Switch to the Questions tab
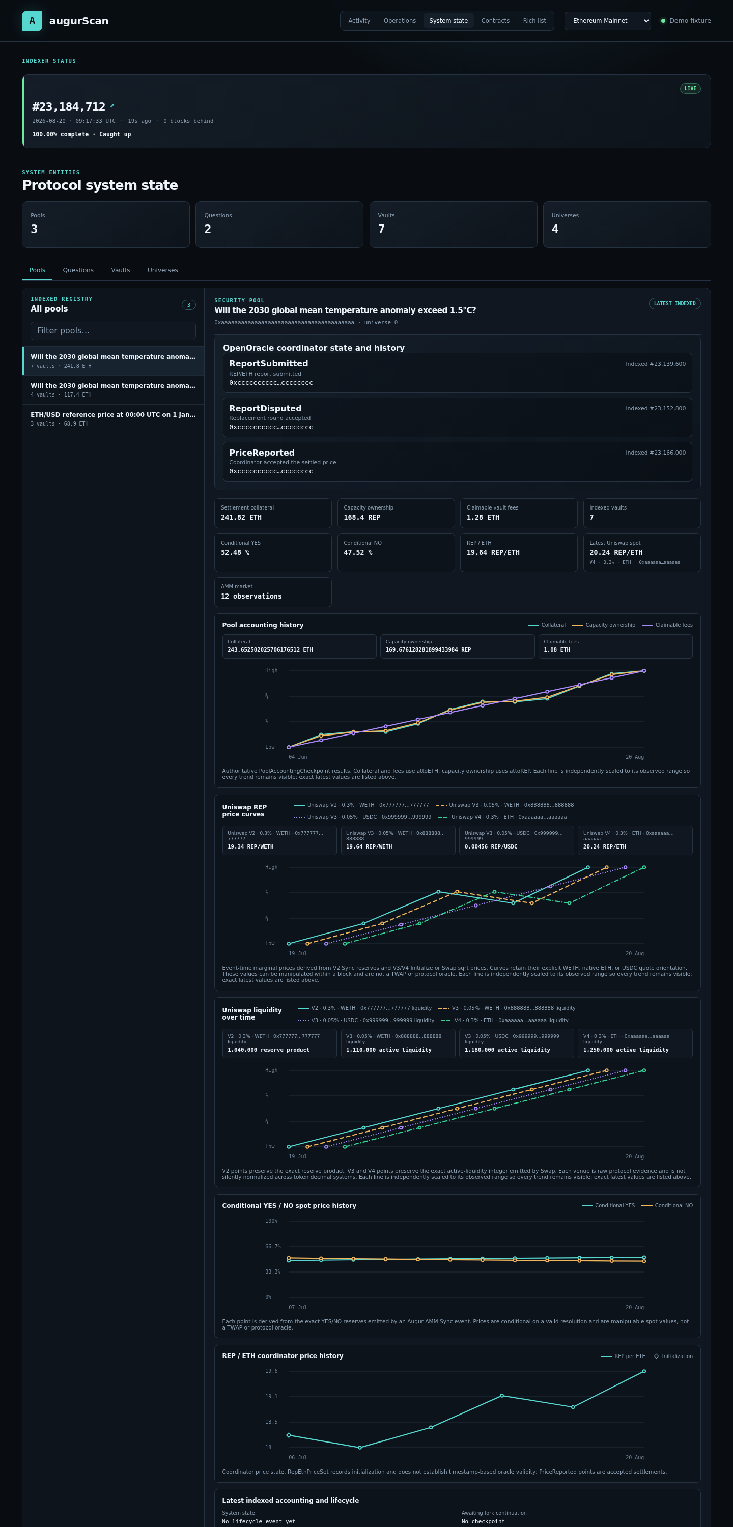 (78, 270)
